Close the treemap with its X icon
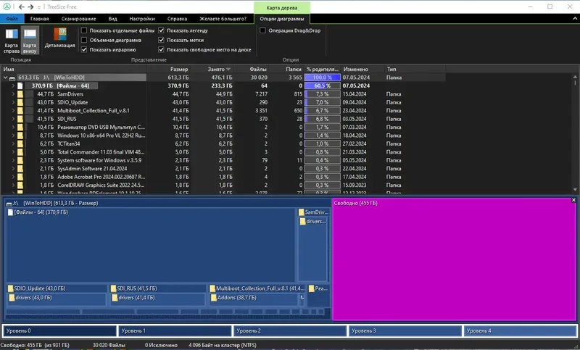Image resolution: width=580 pixels, height=350 pixels. tap(573, 200)
